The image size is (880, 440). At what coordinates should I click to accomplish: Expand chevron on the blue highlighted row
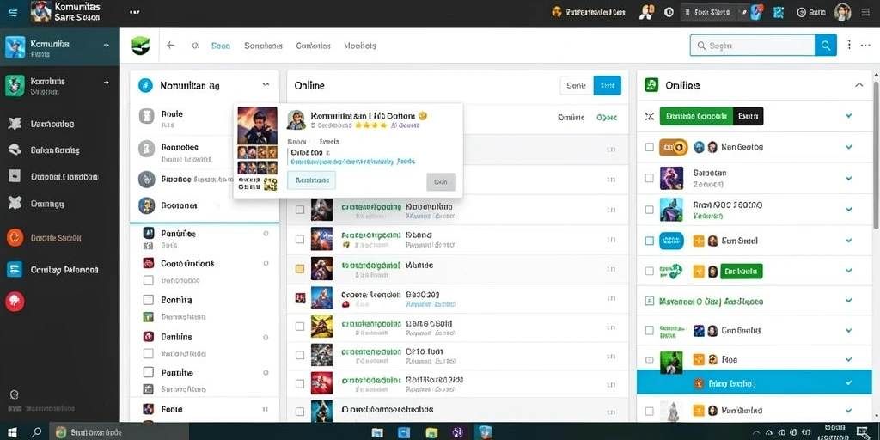click(x=848, y=383)
